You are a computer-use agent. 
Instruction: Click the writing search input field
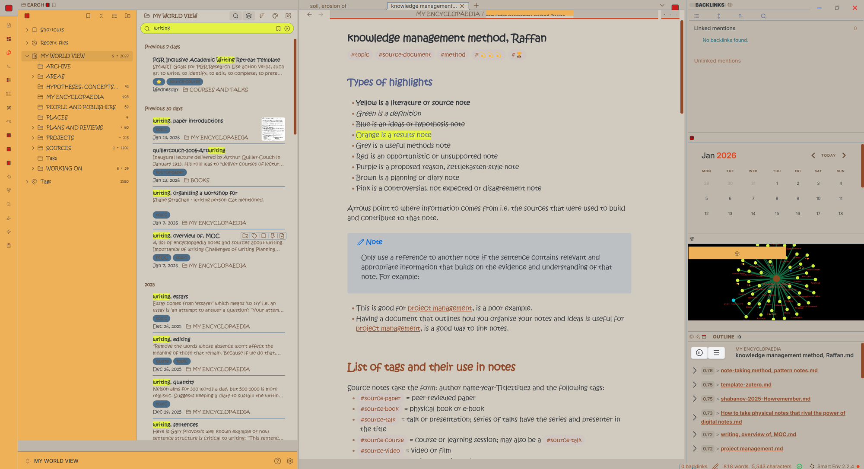point(212,29)
